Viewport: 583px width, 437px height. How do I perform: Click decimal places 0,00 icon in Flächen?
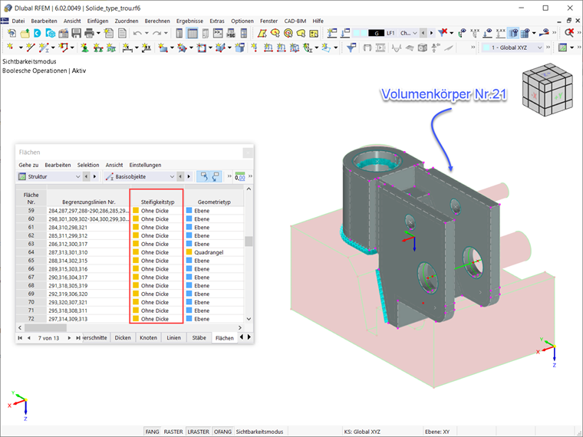(x=240, y=176)
